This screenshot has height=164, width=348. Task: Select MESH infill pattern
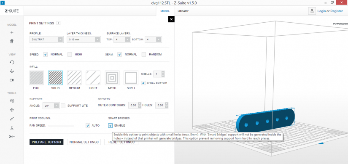pos(112,78)
